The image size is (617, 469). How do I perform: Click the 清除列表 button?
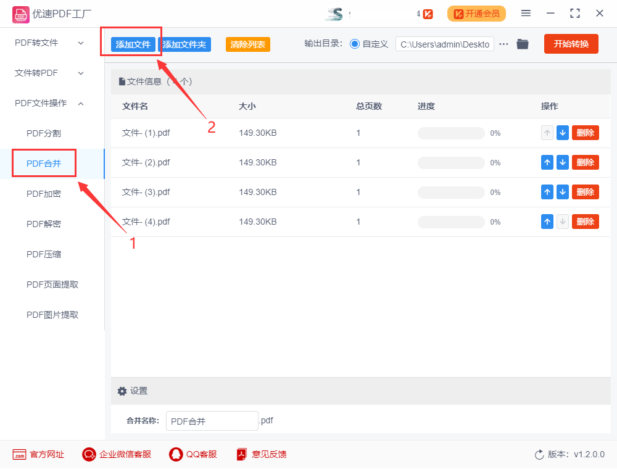[x=248, y=44]
